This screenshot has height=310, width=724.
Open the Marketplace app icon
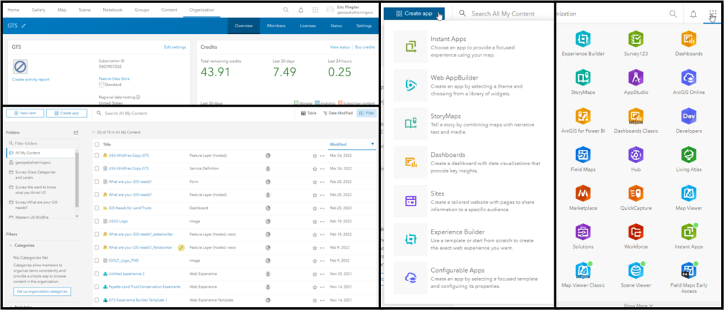click(x=583, y=193)
